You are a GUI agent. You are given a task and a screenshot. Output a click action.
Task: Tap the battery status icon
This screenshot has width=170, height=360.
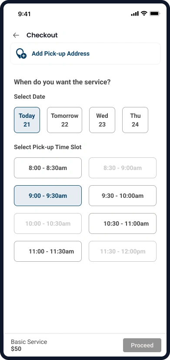155,13
